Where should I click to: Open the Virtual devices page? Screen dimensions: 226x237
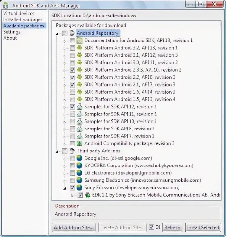pyautogui.click(x=19, y=13)
